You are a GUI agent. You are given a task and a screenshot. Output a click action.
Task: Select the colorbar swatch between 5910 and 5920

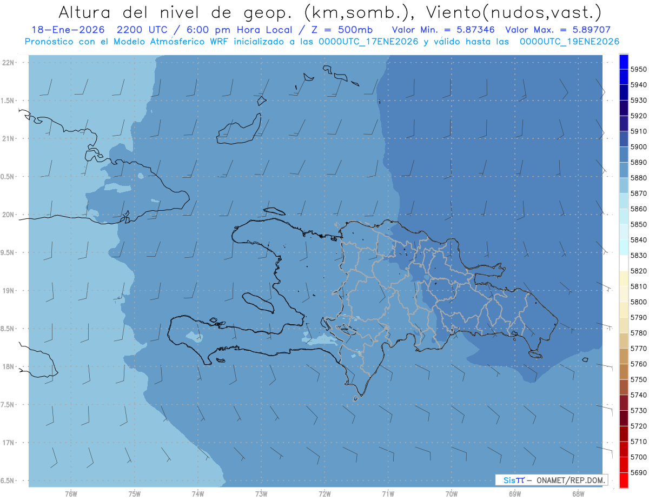624,124
